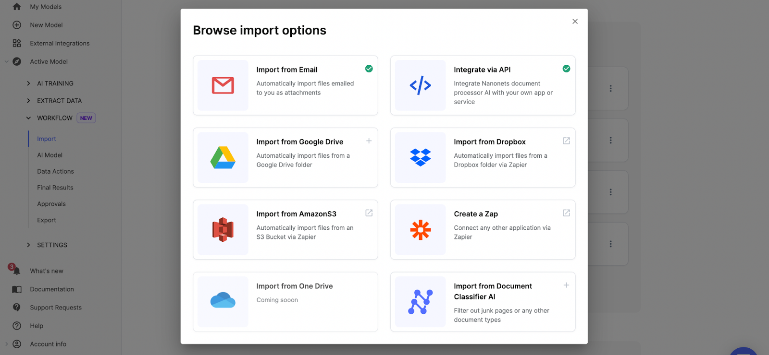The height and width of the screenshot is (355, 769).
Task: Click the NEW badge next to WORKFLOW
Action: tap(86, 118)
